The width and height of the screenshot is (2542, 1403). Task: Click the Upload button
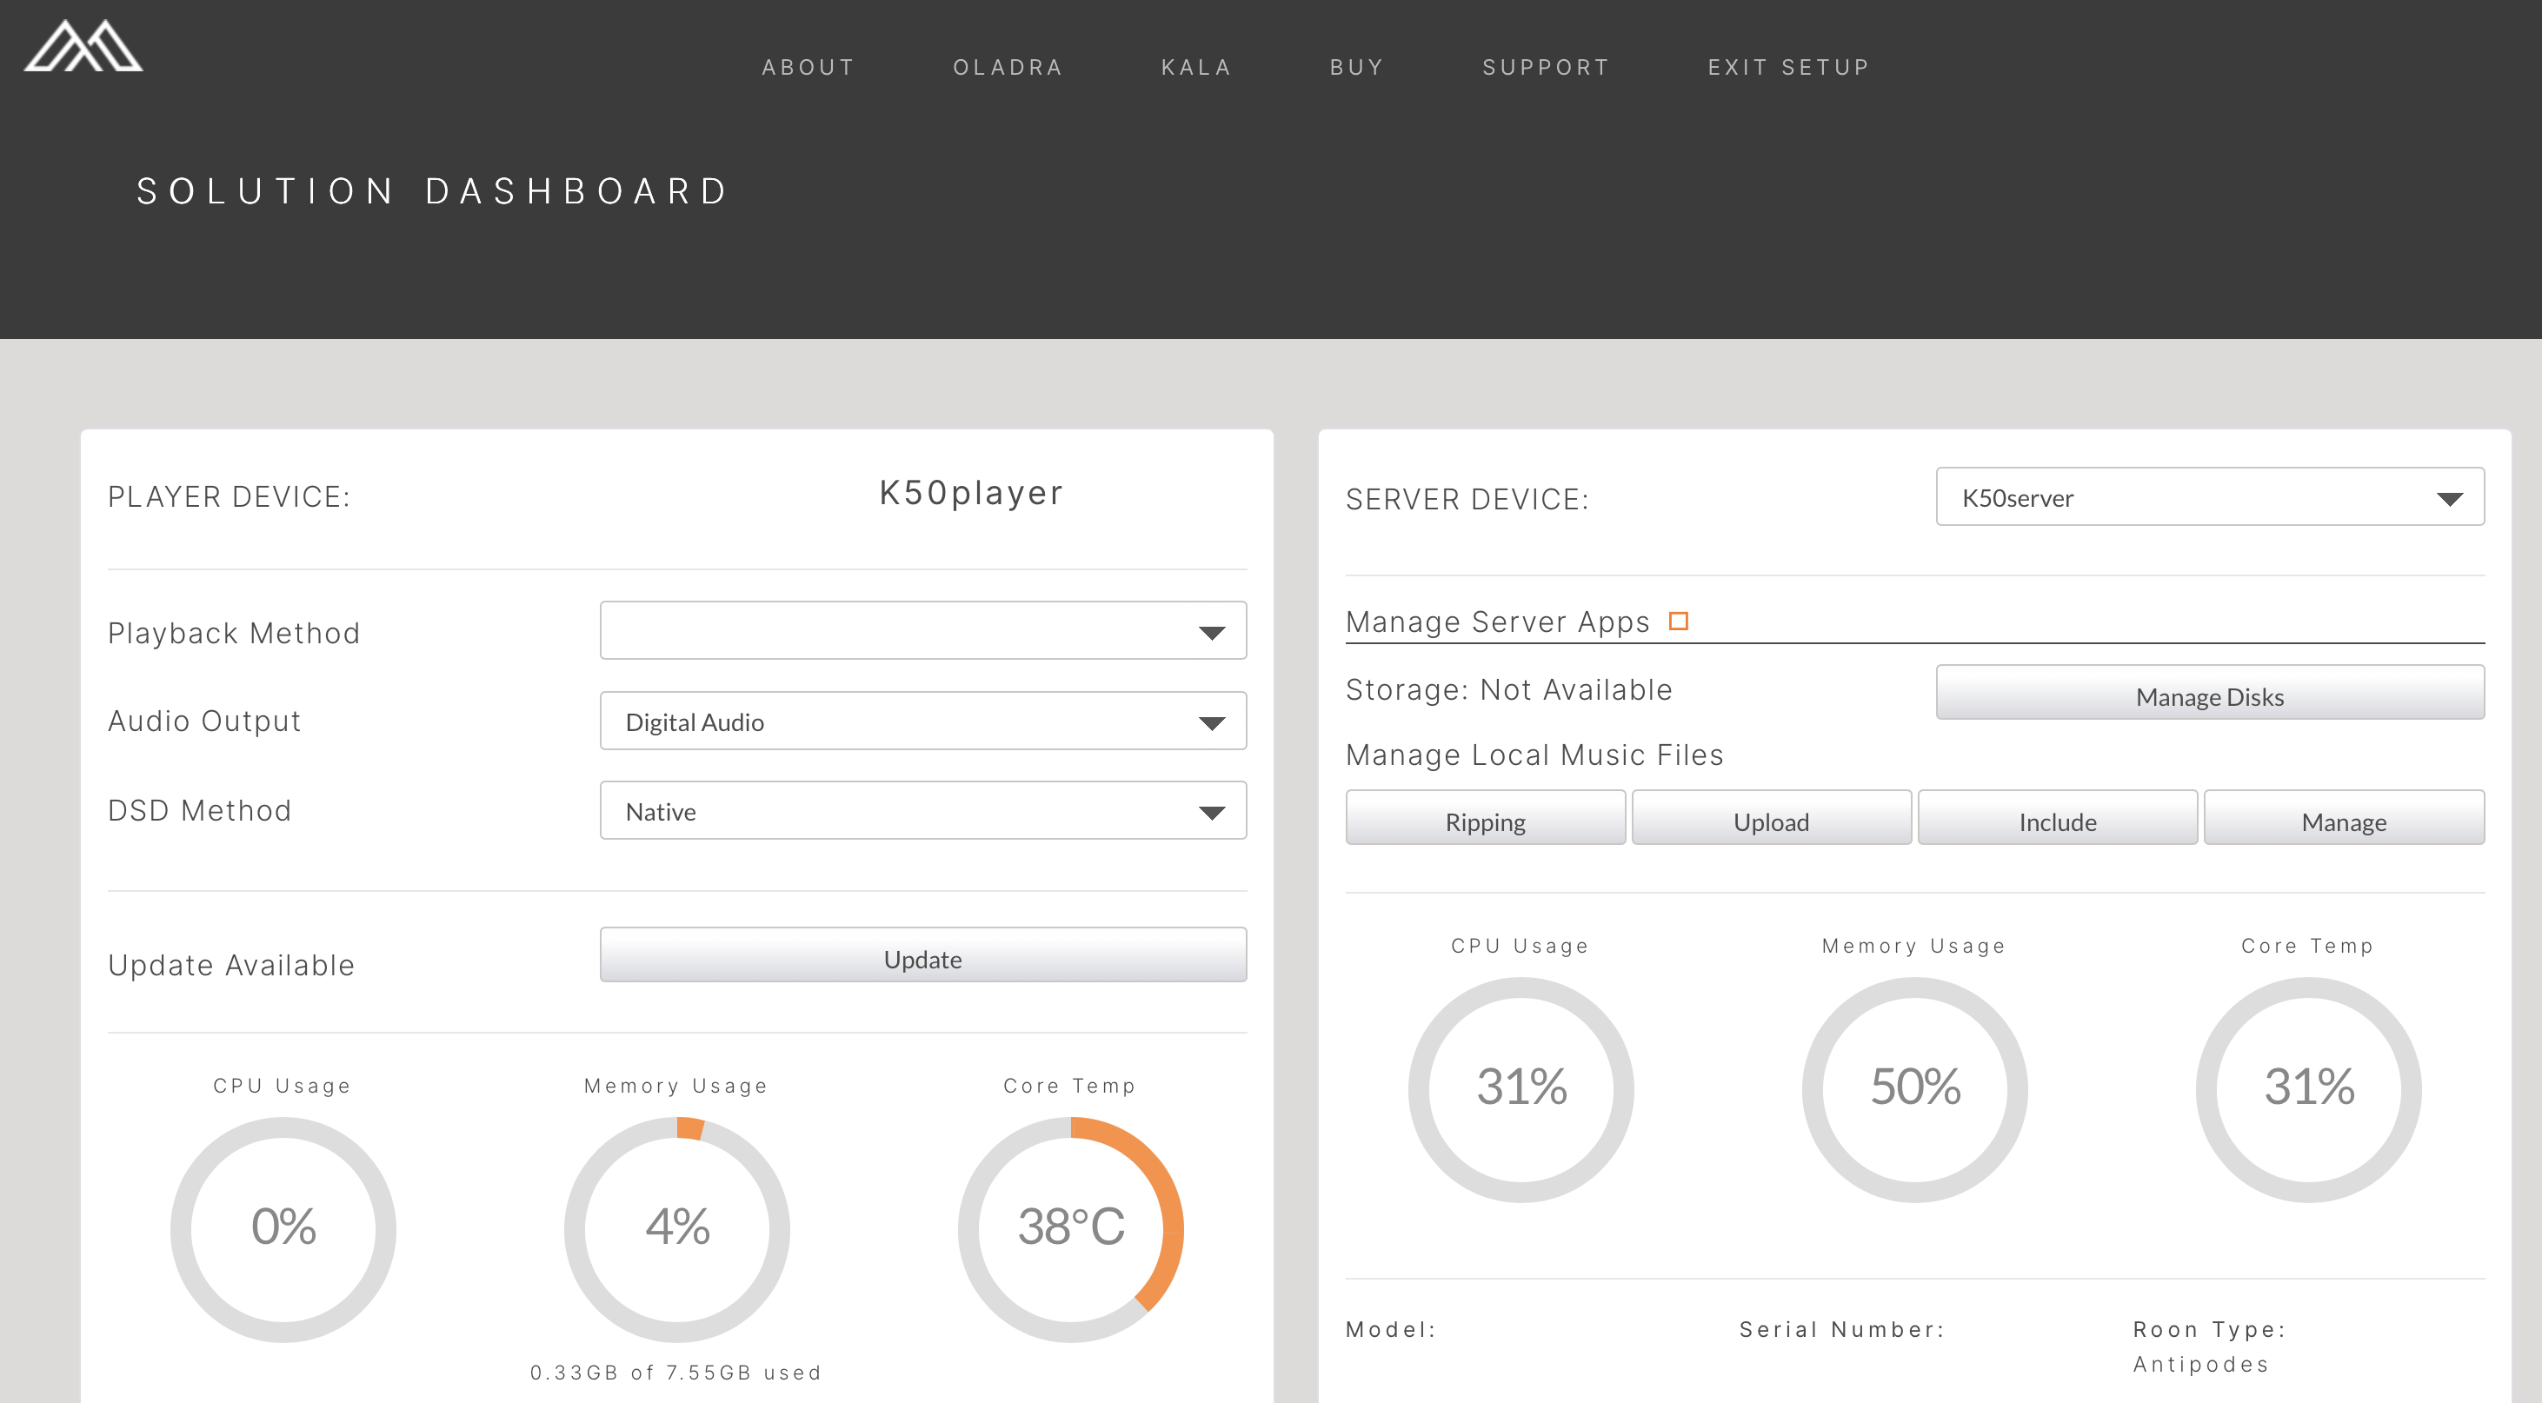1771,819
